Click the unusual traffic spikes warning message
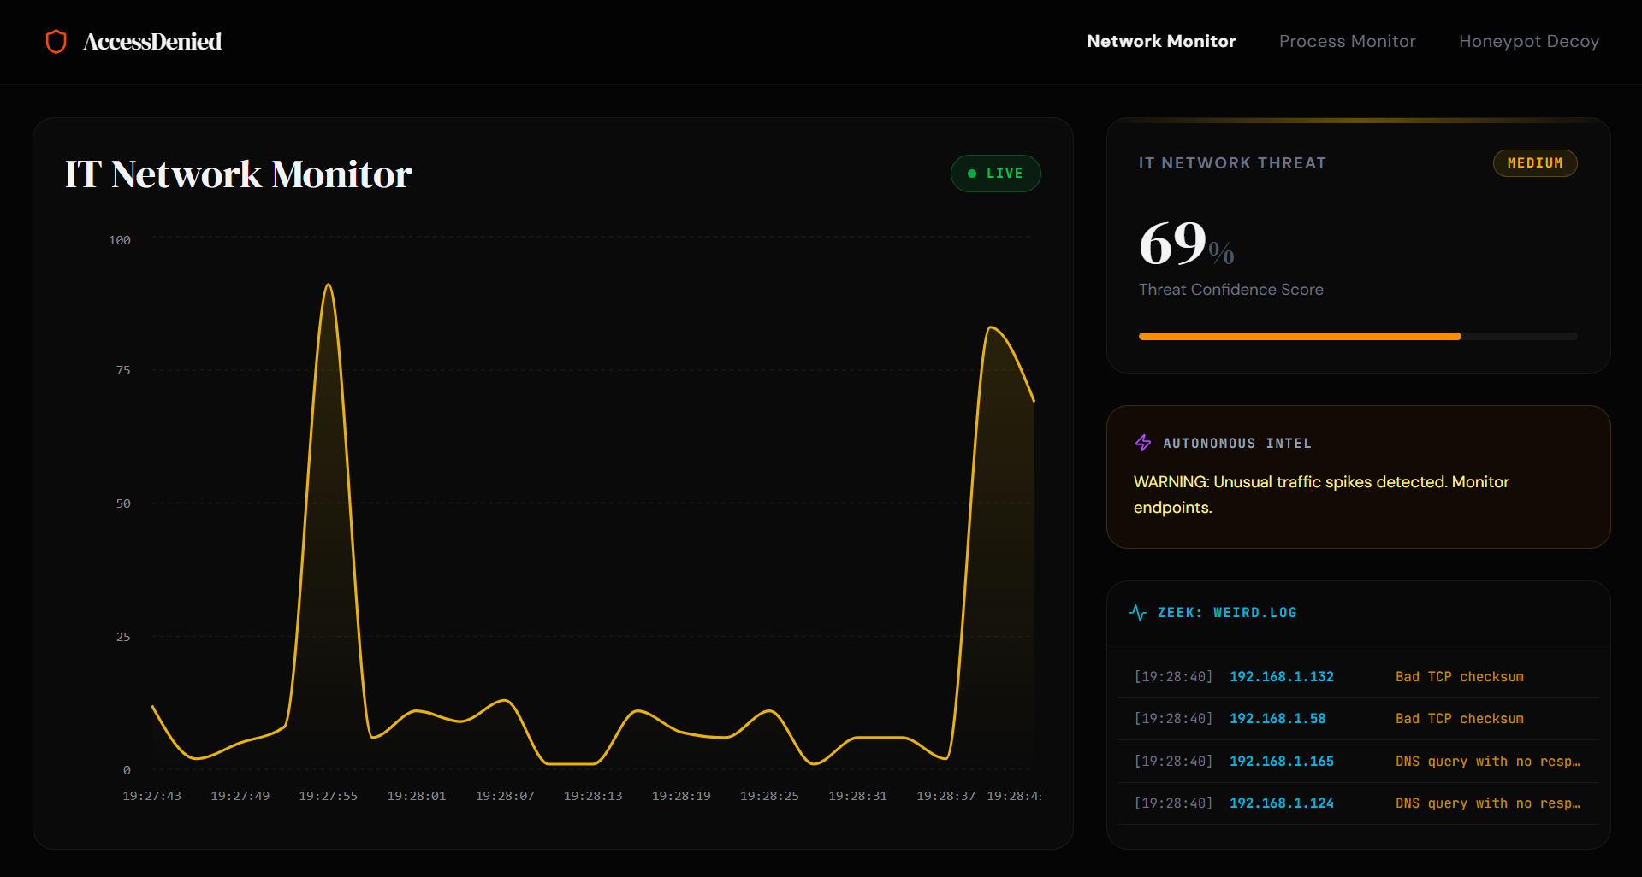 point(1321,494)
